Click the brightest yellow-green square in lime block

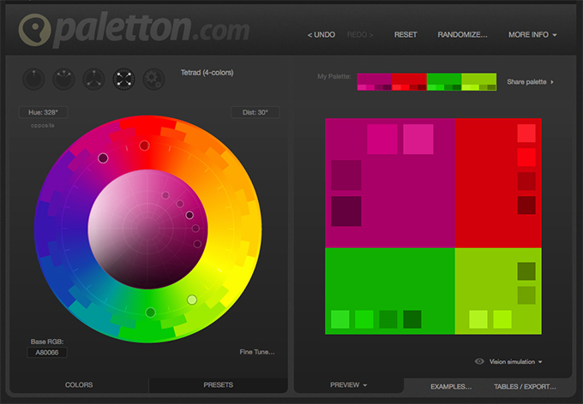click(478, 319)
